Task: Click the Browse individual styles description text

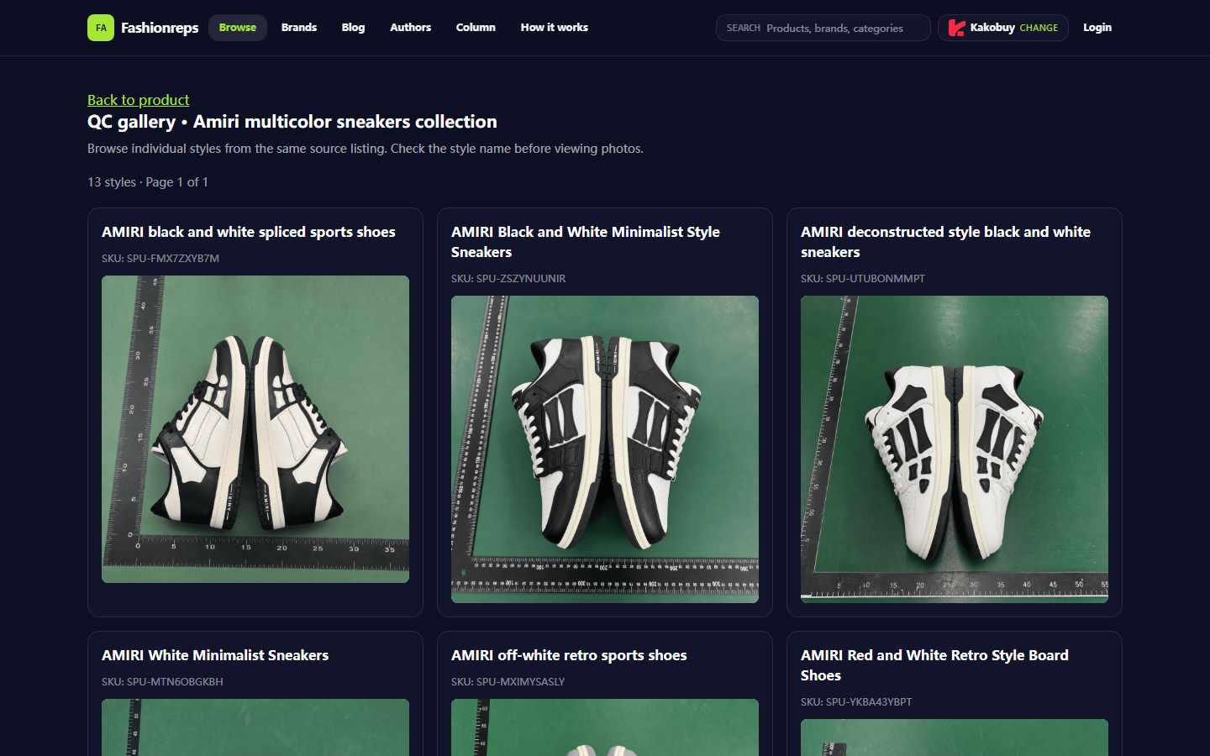Action: point(366,149)
